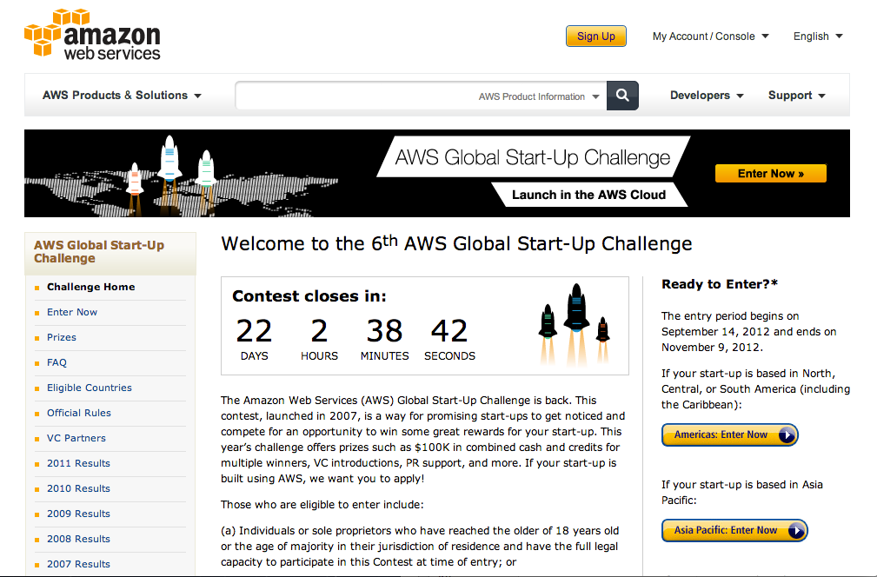Expand AWS Products & Solutions menu

click(122, 96)
